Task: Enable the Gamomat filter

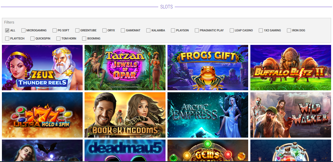Action: [x=123, y=30]
